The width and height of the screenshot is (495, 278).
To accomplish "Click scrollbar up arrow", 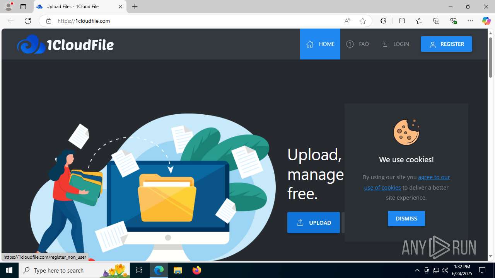I will click(490, 33).
